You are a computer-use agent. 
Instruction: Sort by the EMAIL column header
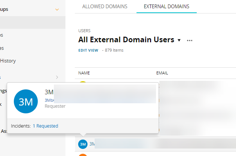coord(162,73)
